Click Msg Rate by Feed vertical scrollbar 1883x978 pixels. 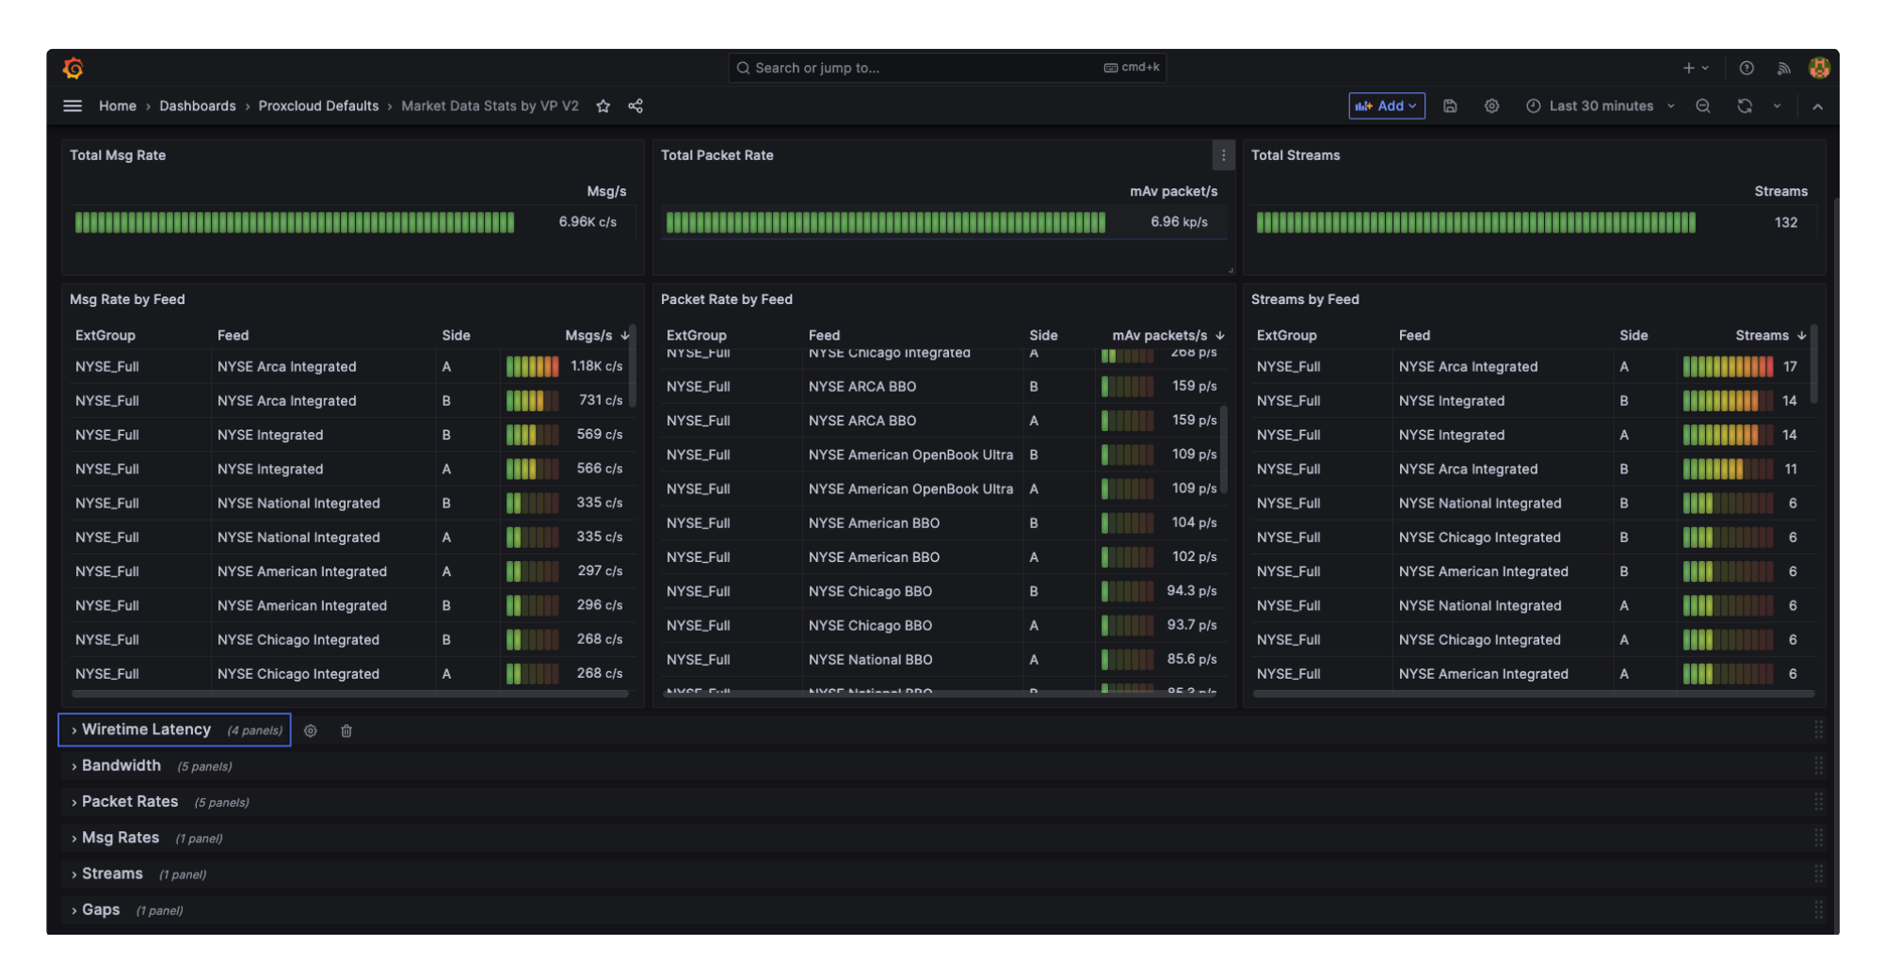pyautogui.click(x=633, y=367)
